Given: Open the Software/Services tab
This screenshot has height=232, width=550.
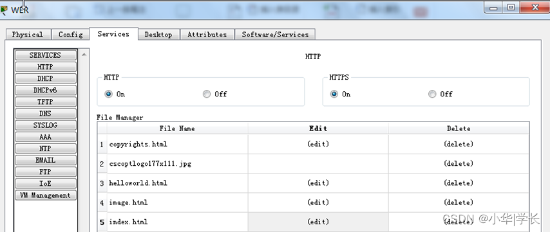Looking at the screenshot, I should 275,35.
